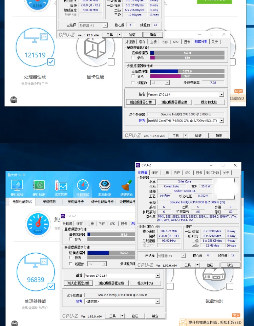Toggle the checkbox on the 磁盘性能 circle
Screen dimensions: 254x326
click(230, 286)
